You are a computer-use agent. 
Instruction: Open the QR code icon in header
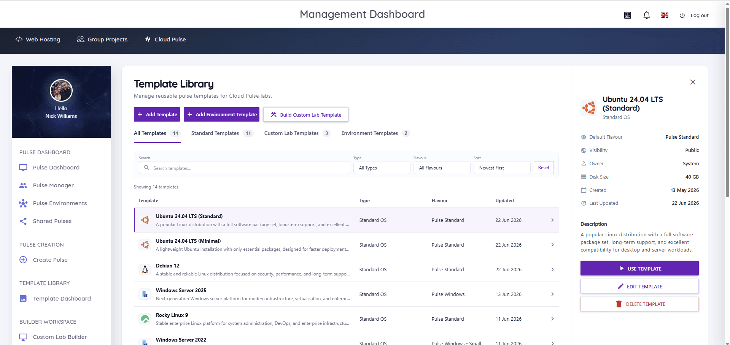point(628,15)
